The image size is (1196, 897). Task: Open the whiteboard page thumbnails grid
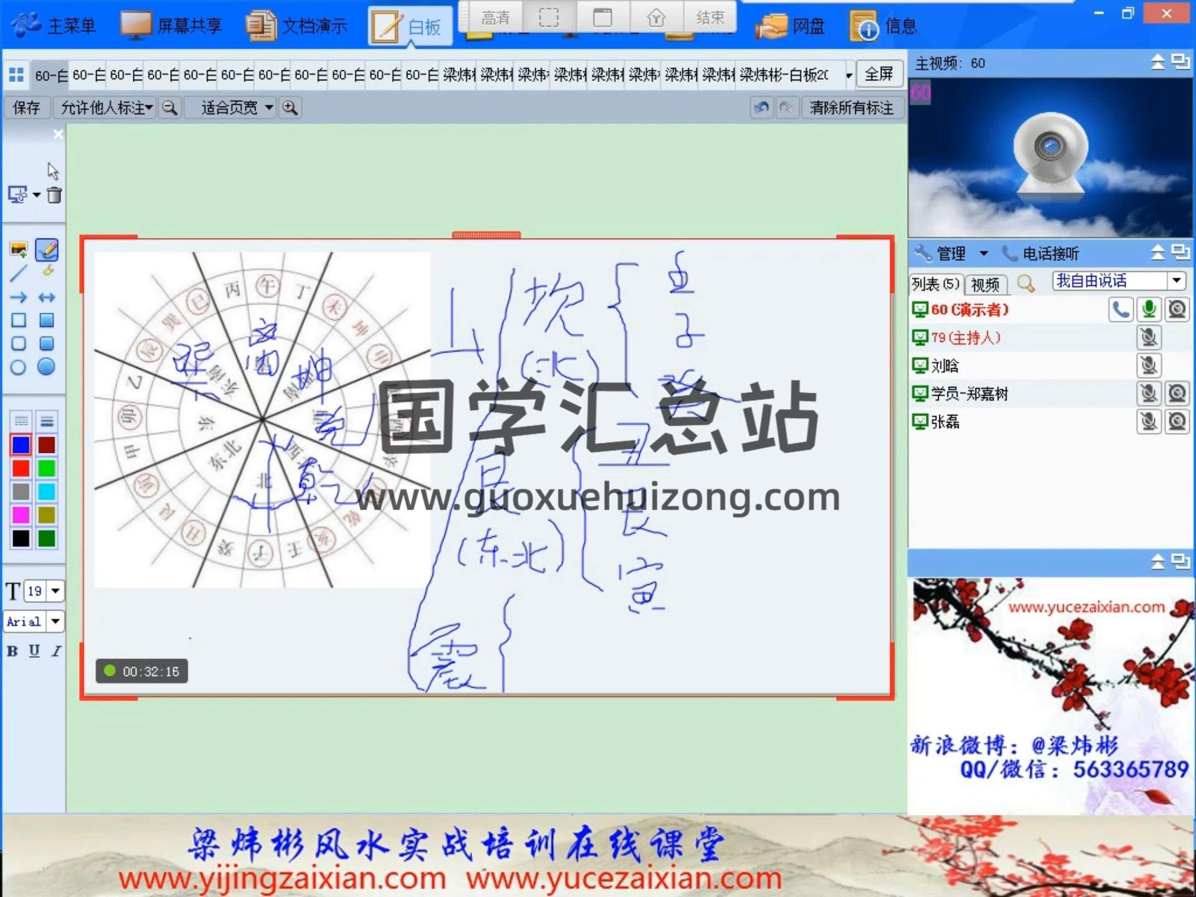tap(16, 75)
